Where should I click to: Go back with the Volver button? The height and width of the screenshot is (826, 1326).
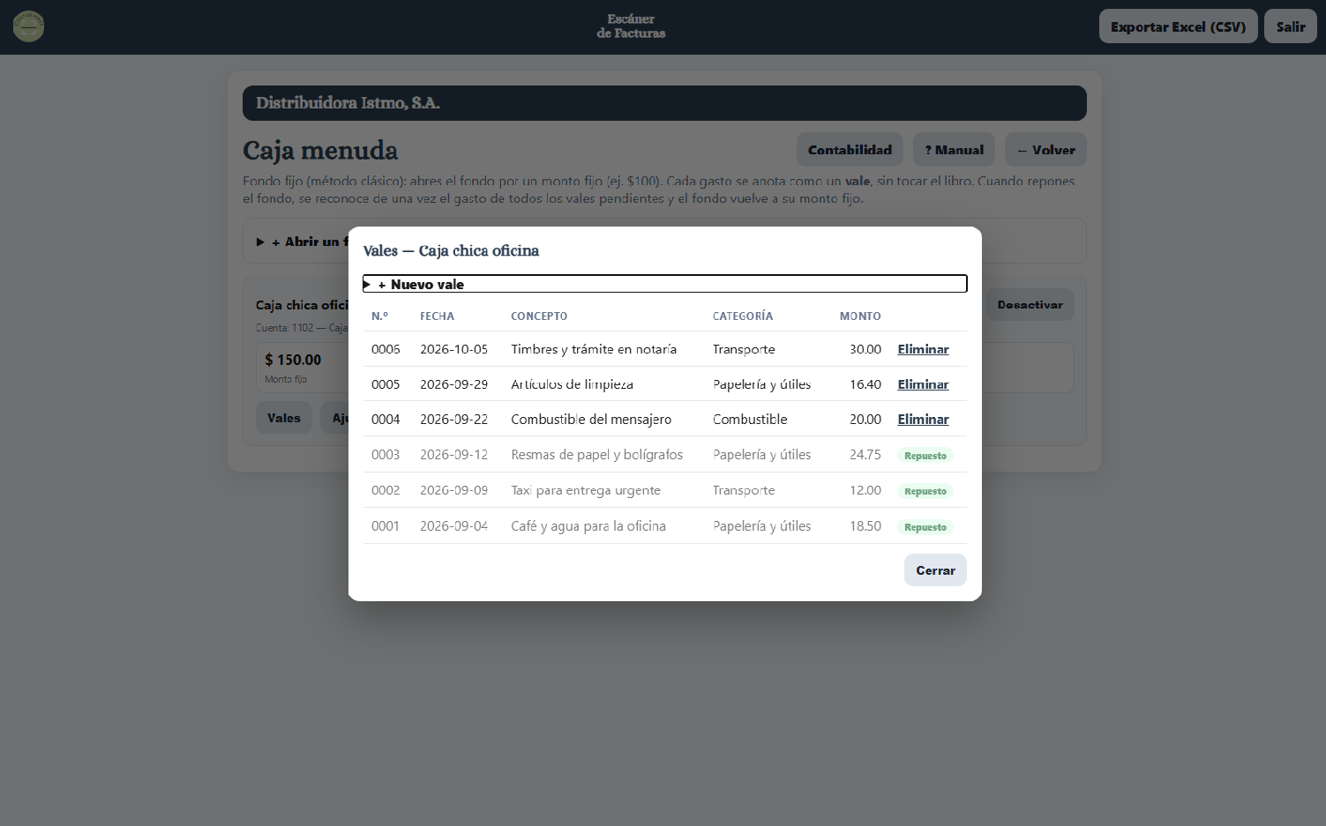1045,150
